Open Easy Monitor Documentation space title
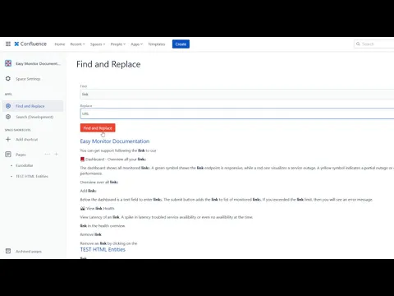 [38, 63]
